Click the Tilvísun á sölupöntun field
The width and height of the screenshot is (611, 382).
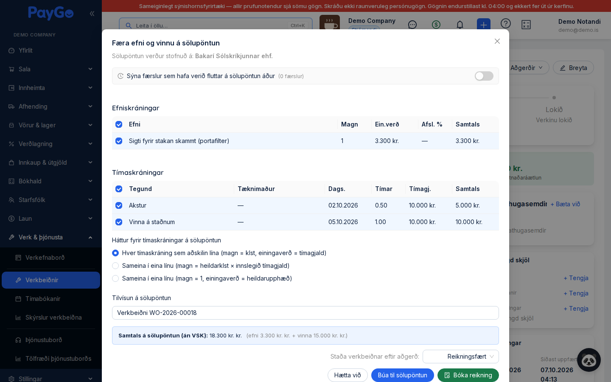click(x=305, y=313)
